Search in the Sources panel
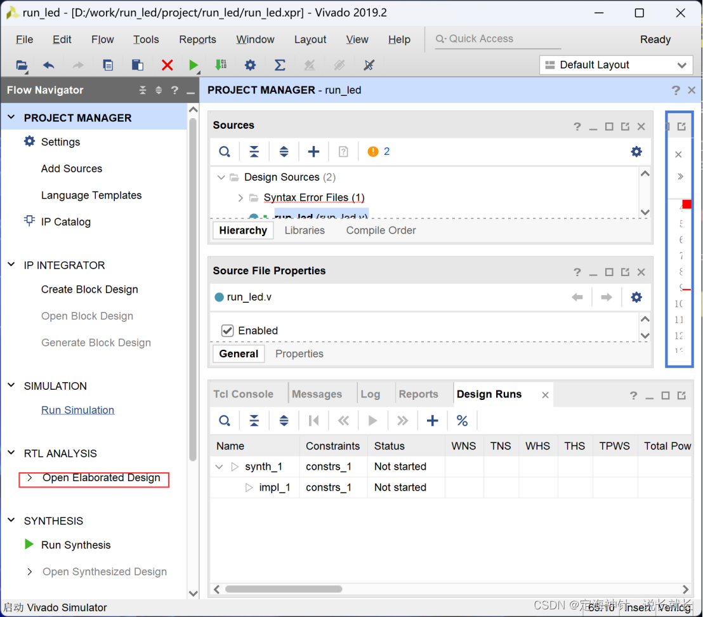The image size is (703, 617). pos(225,152)
